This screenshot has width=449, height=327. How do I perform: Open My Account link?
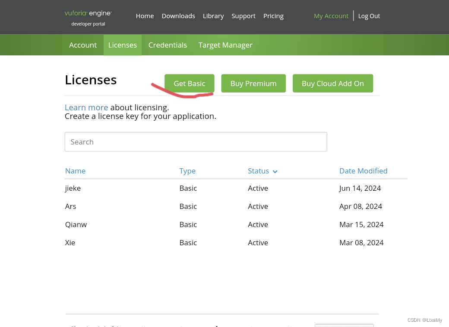pyautogui.click(x=331, y=16)
